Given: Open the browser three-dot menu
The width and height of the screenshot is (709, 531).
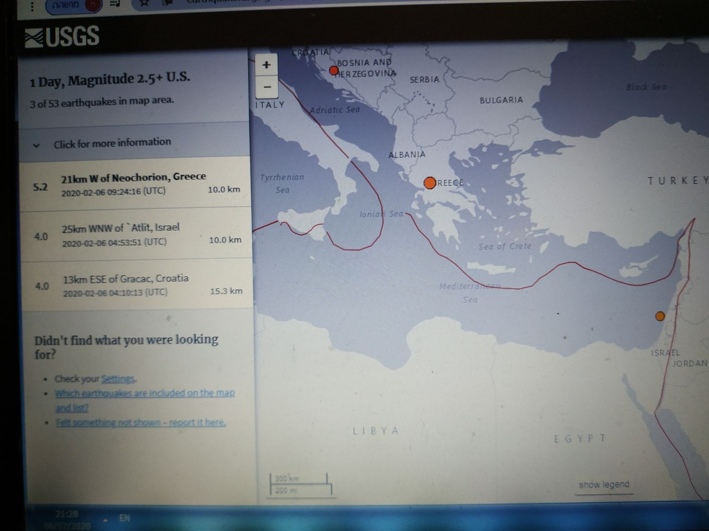Looking at the screenshot, I should [32, 6].
